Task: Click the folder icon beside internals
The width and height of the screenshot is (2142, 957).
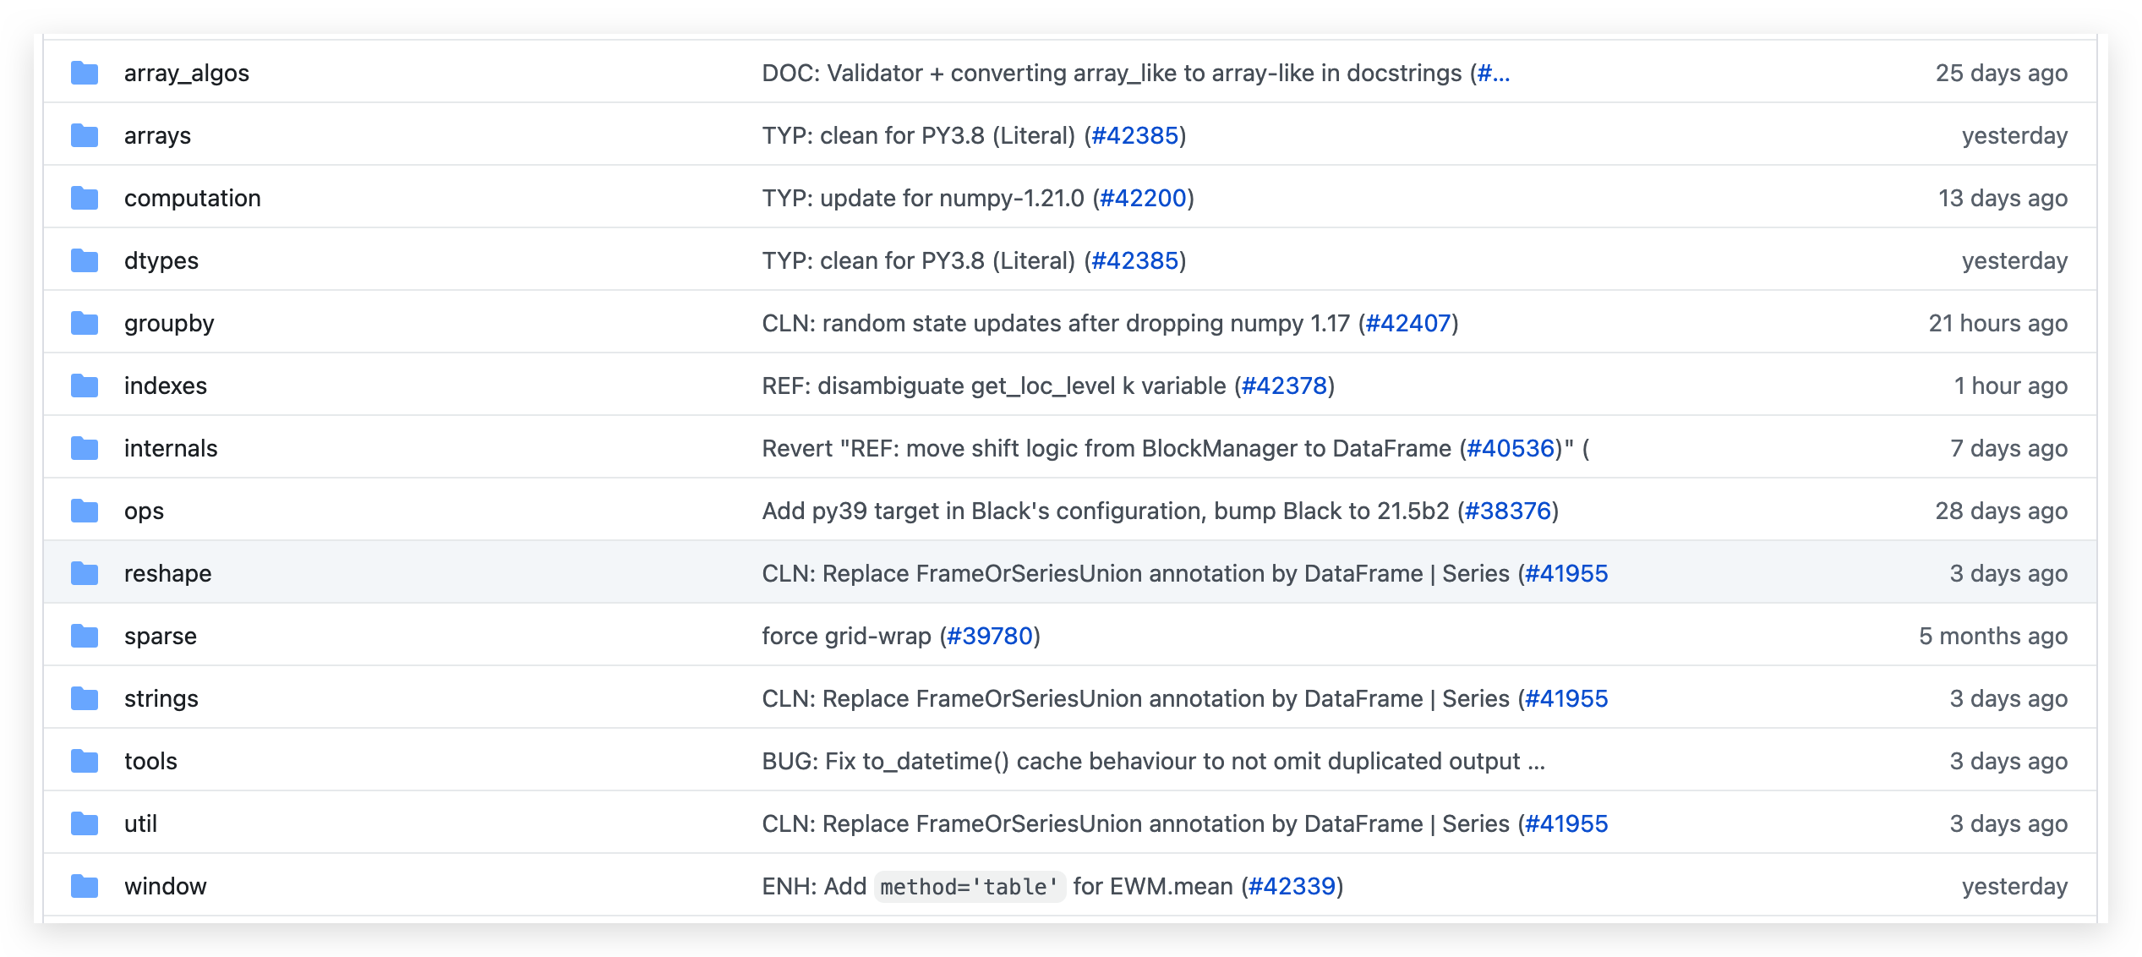Action: click(x=85, y=449)
